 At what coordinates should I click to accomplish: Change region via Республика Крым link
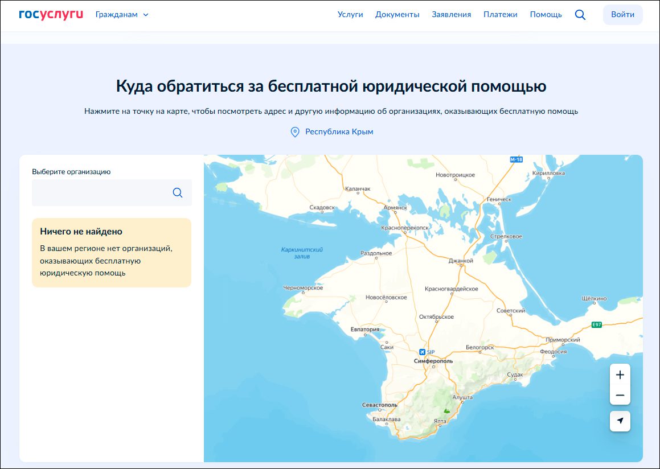(x=339, y=132)
